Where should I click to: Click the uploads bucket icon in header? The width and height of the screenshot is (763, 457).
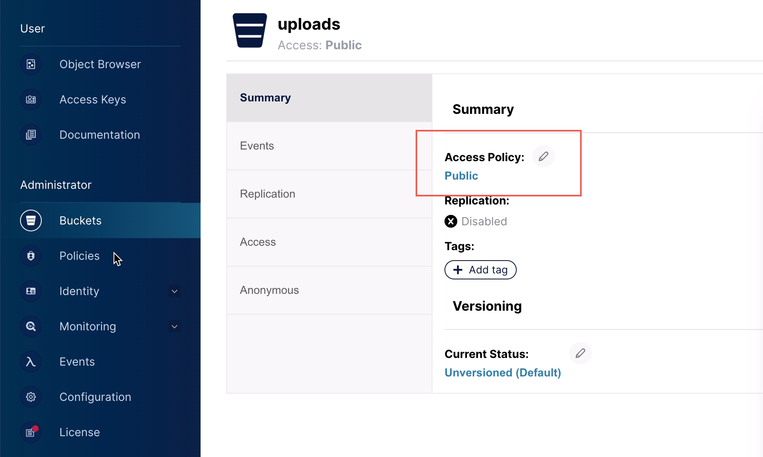coord(250,30)
